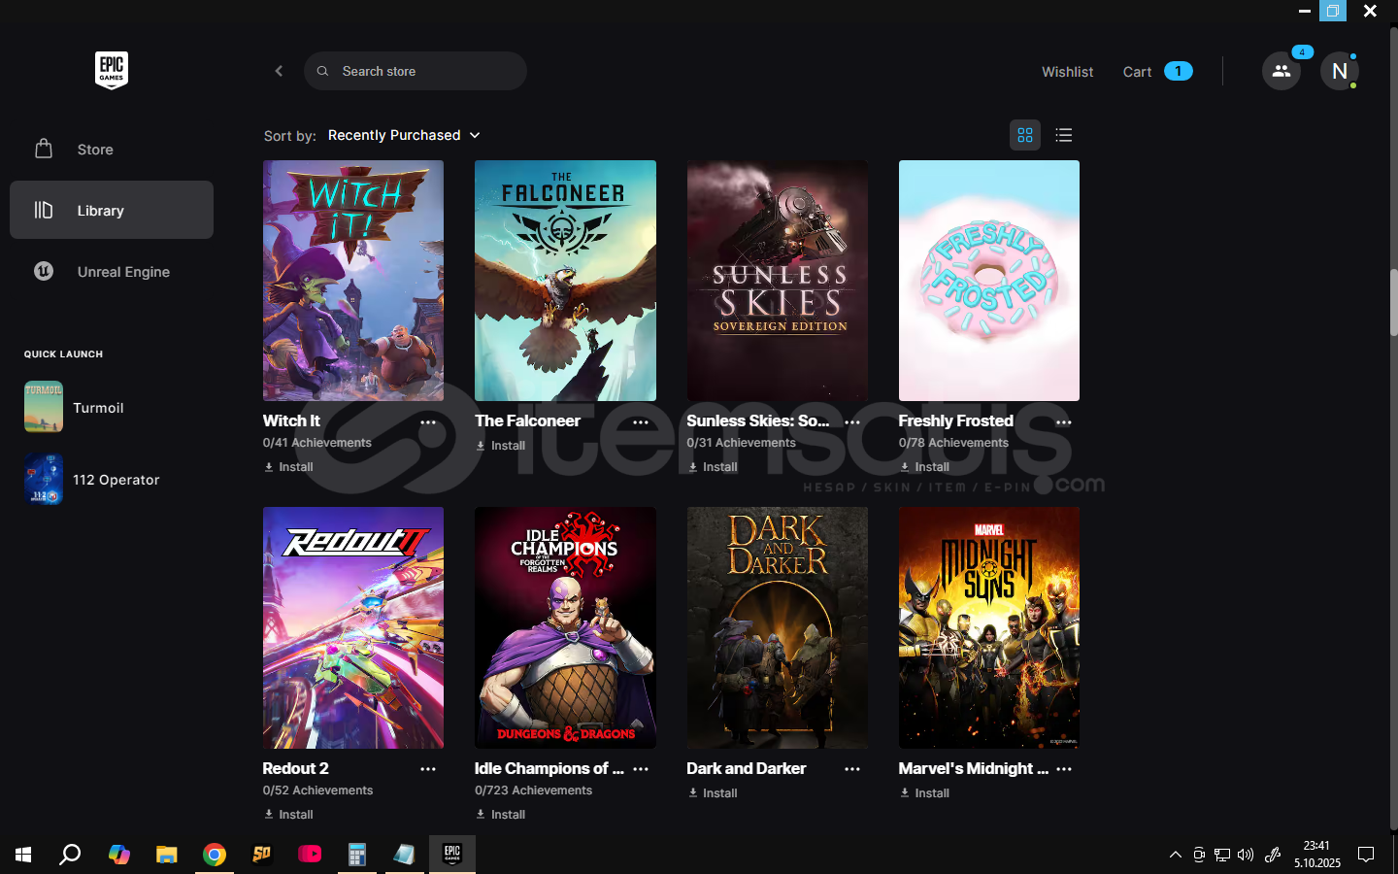This screenshot has width=1398, height=874.
Task: Open the three-dot menu for Dark and Darker
Action: [852, 769]
